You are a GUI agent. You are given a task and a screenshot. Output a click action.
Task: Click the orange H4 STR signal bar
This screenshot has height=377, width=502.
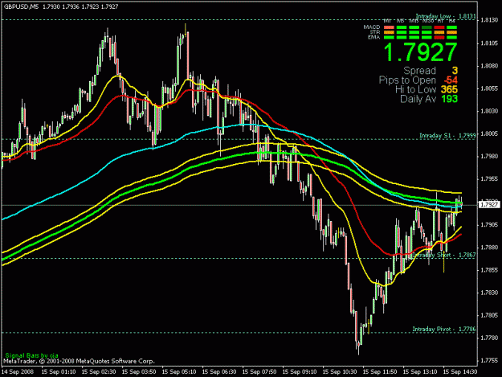click(451, 32)
